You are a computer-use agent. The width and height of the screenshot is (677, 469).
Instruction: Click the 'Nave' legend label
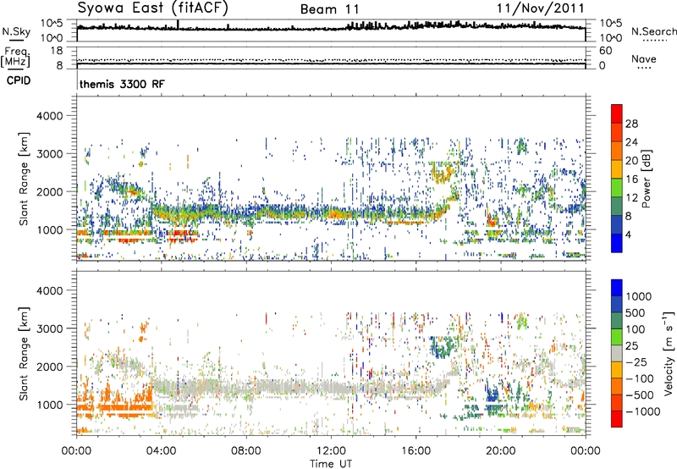(x=643, y=58)
